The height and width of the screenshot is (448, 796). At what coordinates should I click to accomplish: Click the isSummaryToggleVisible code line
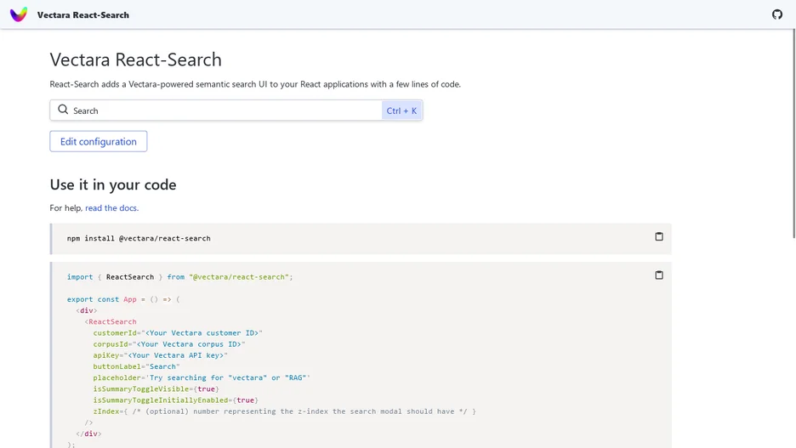156,388
